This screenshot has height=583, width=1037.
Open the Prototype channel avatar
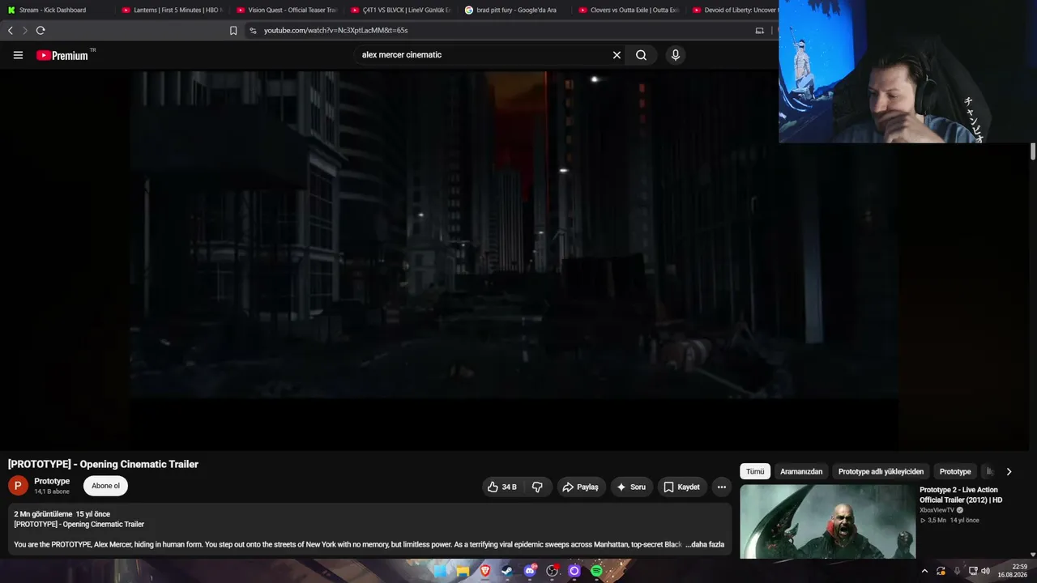tap(18, 486)
